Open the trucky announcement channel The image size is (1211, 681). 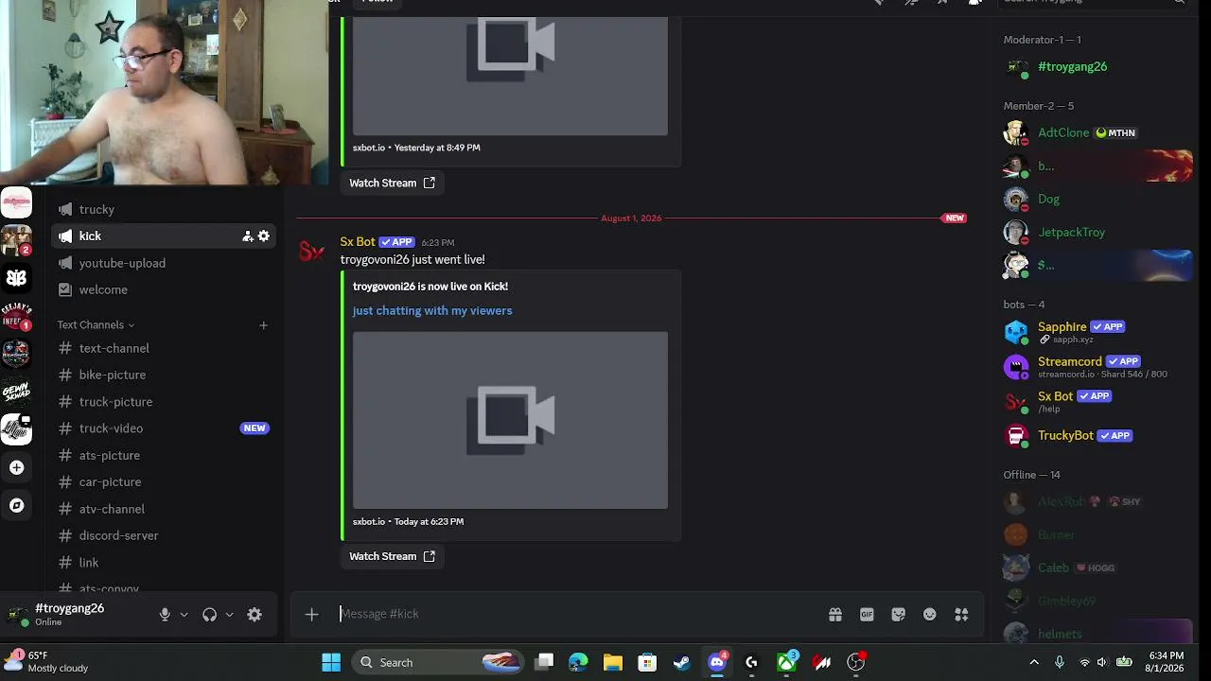pyautogui.click(x=165, y=210)
